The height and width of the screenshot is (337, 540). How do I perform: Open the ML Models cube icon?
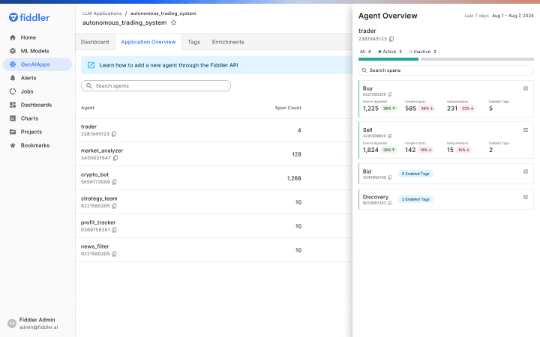click(x=13, y=51)
